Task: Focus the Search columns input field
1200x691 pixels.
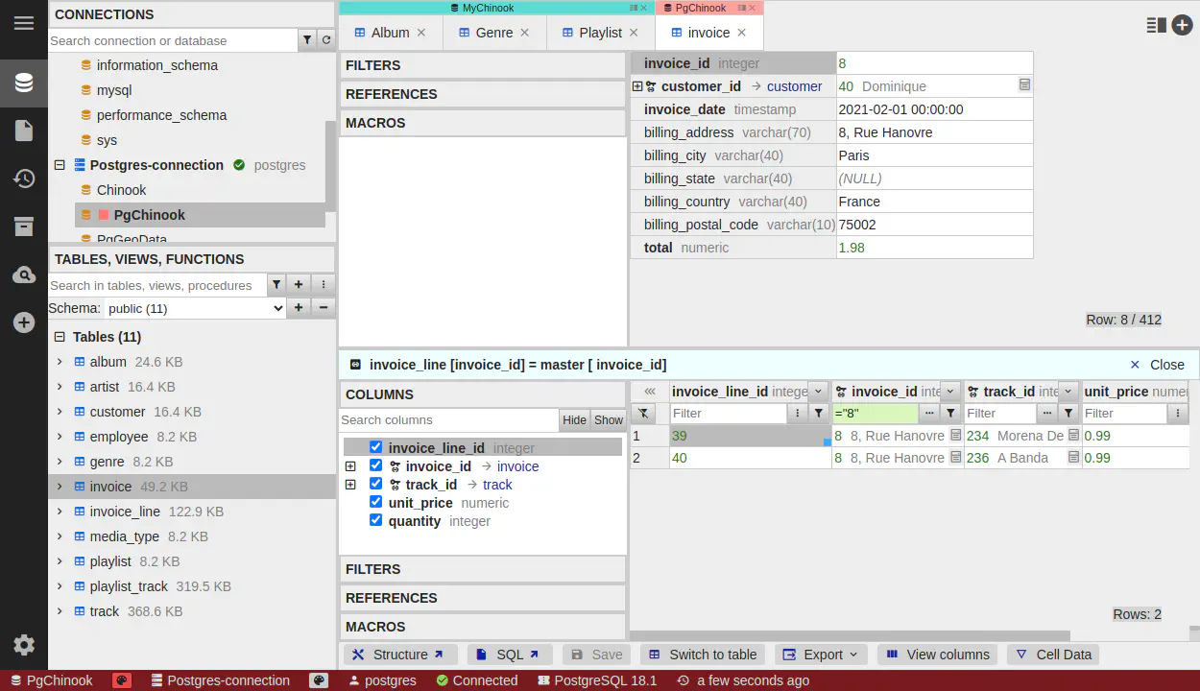Action: pos(448,419)
